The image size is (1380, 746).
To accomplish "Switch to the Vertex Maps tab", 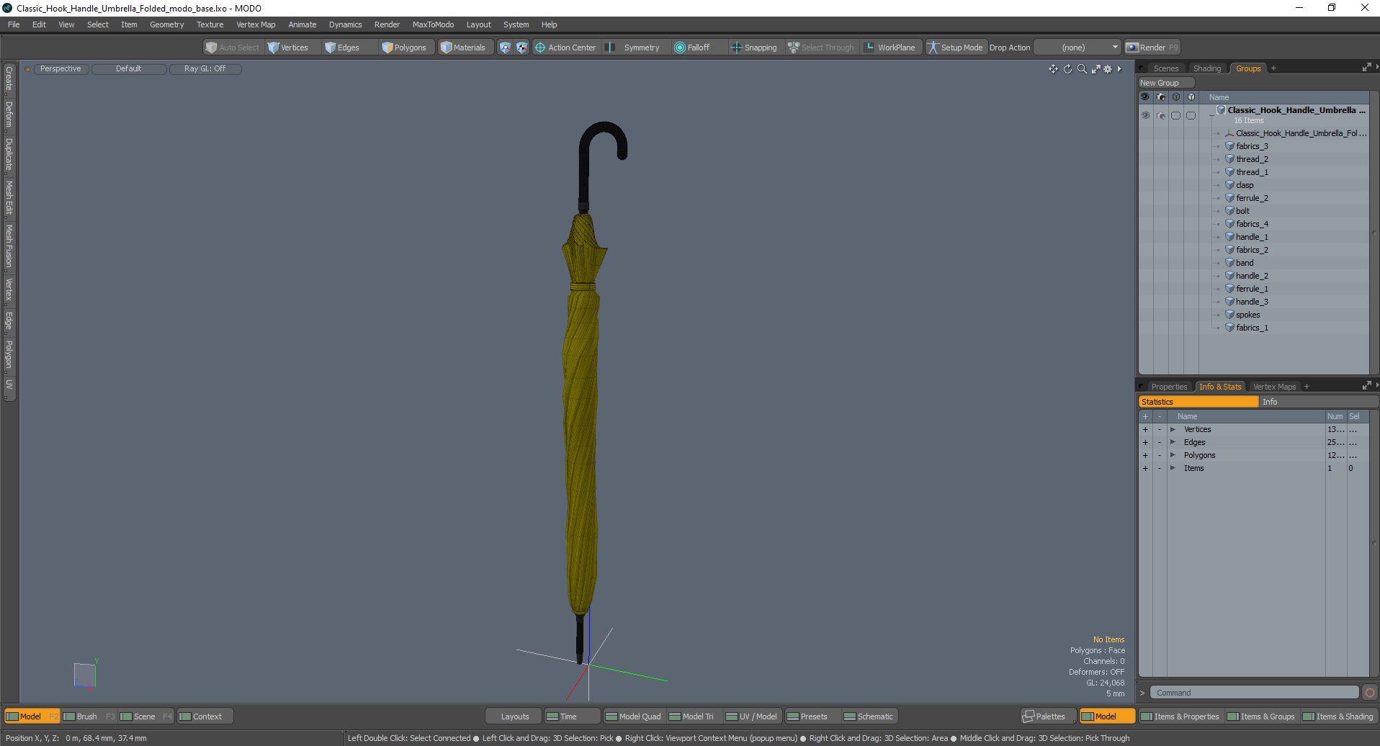I will click(x=1274, y=387).
